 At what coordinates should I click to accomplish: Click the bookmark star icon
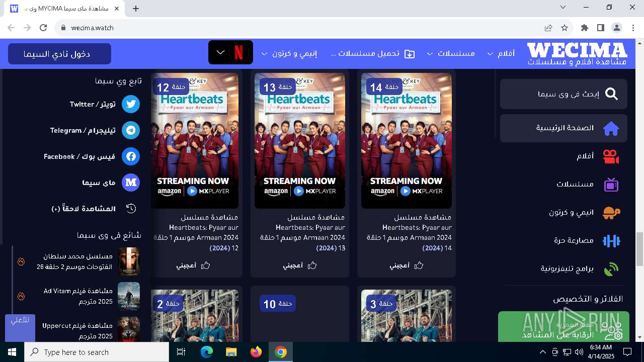tap(565, 28)
